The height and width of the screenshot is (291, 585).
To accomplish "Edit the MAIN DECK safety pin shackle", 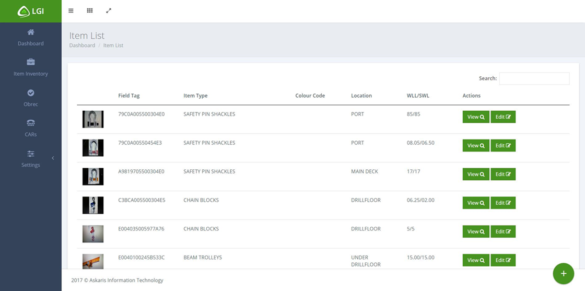I will [503, 174].
